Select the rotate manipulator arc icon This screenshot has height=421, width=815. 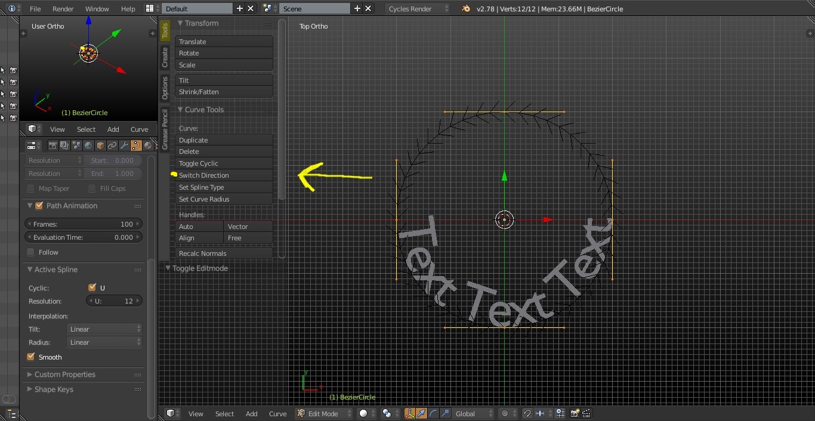[433, 413]
